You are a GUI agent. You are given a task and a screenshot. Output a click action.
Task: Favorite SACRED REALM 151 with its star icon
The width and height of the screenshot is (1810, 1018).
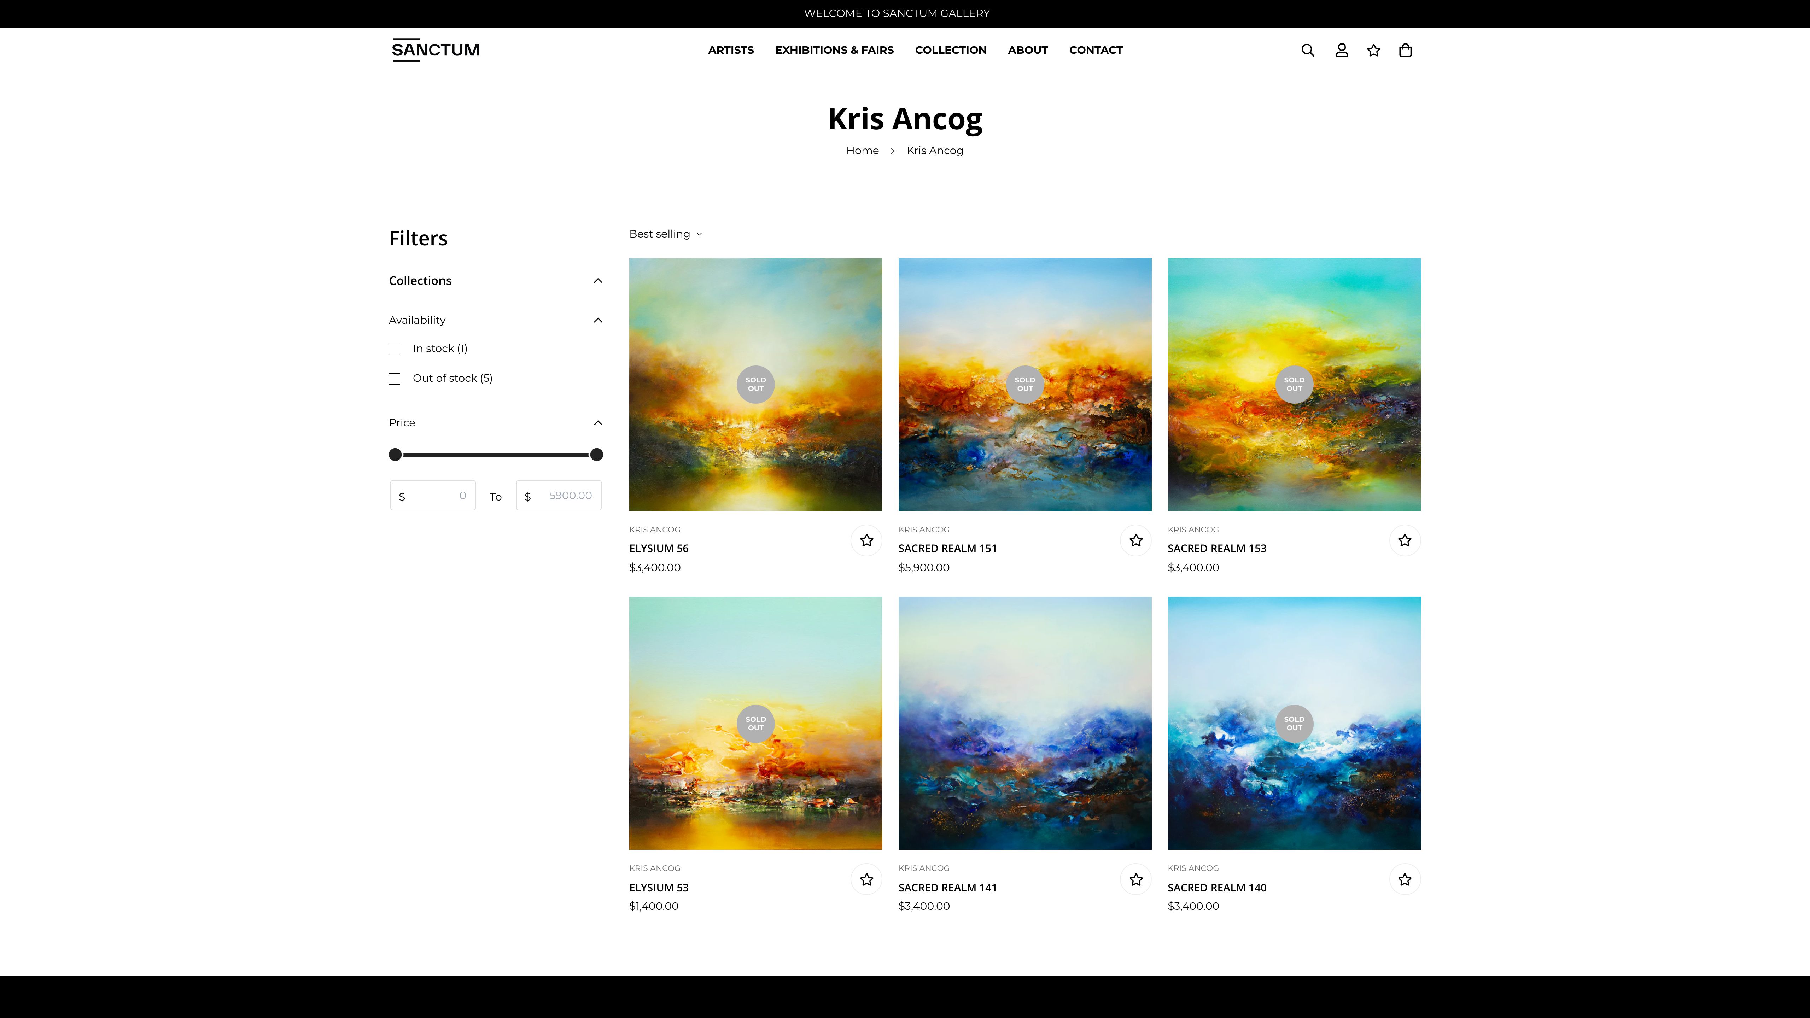coord(1135,539)
